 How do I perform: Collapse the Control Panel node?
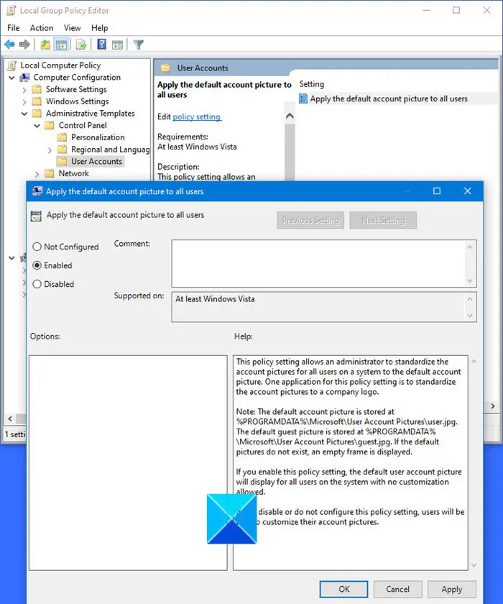37,126
